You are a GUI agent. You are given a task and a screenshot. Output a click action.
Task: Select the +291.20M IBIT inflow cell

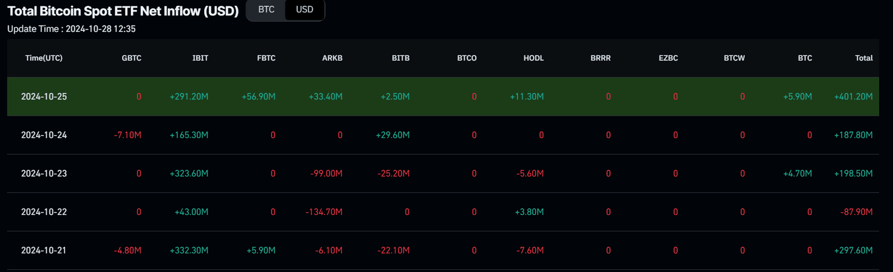coord(189,96)
